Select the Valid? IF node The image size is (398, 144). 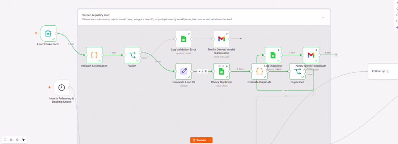[x=132, y=55]
